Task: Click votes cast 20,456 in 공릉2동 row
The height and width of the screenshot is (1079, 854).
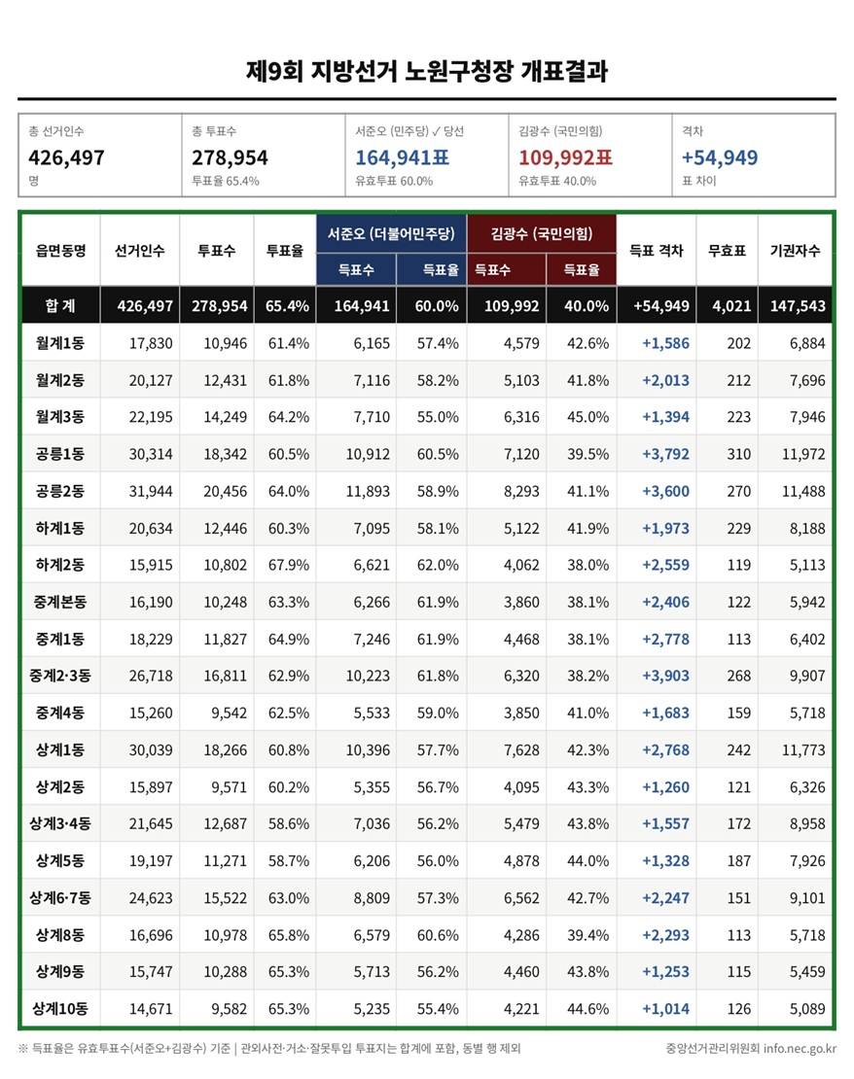Action: (226, 491)
